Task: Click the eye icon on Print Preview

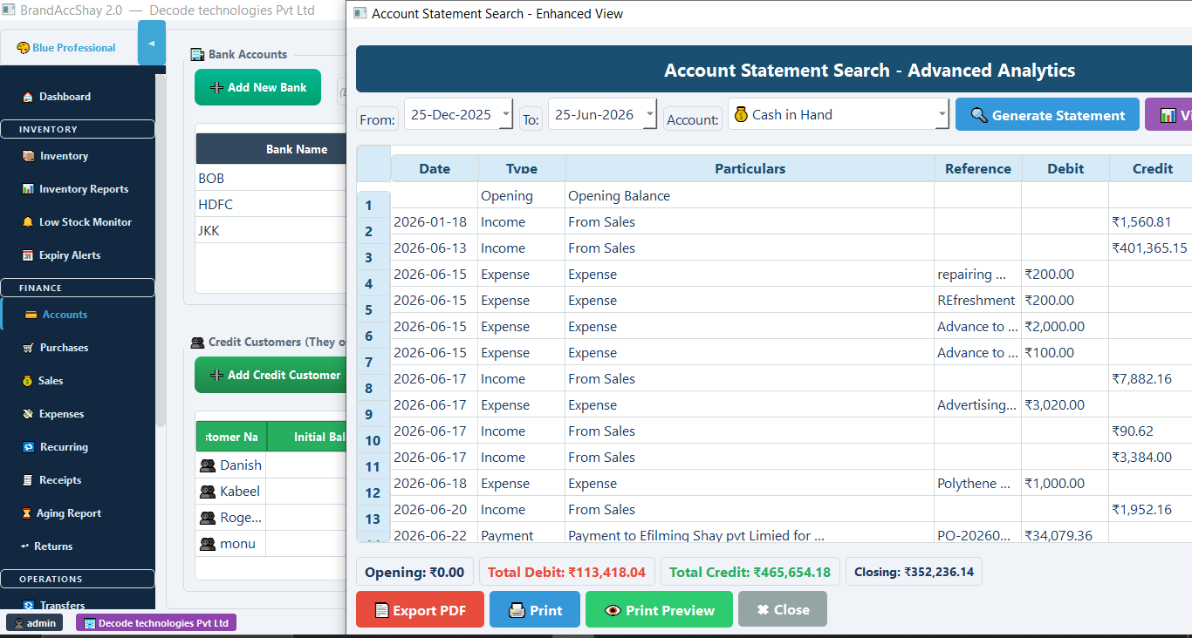Action: (613, 610)
